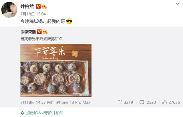
Task: Like the post with thumbs-up icon
Action: point(165,102)
